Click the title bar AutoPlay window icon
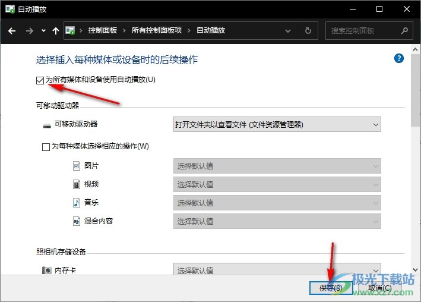Screen dimensions: 421x302 [10, 9]
